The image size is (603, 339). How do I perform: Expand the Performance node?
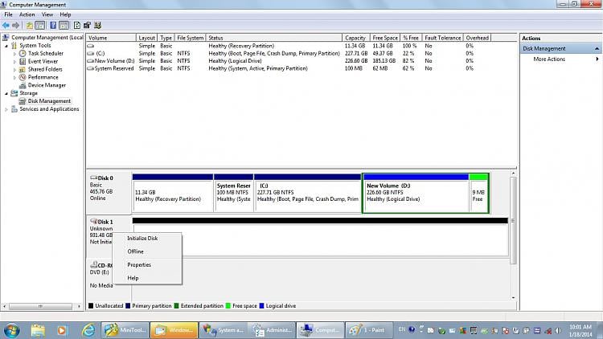click(x=14, y=78)
